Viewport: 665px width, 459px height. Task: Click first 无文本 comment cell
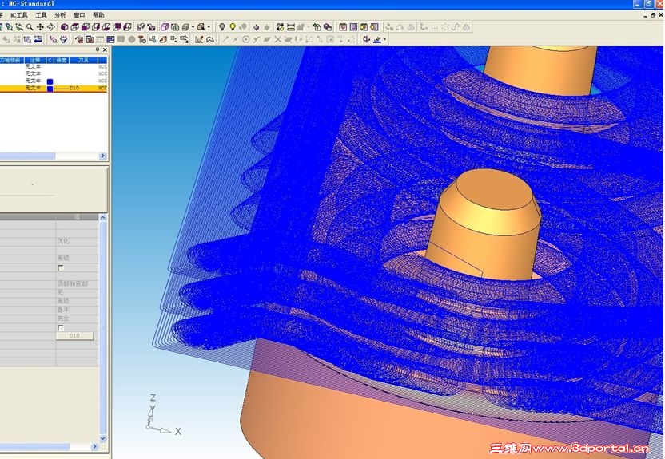[33, 66]
